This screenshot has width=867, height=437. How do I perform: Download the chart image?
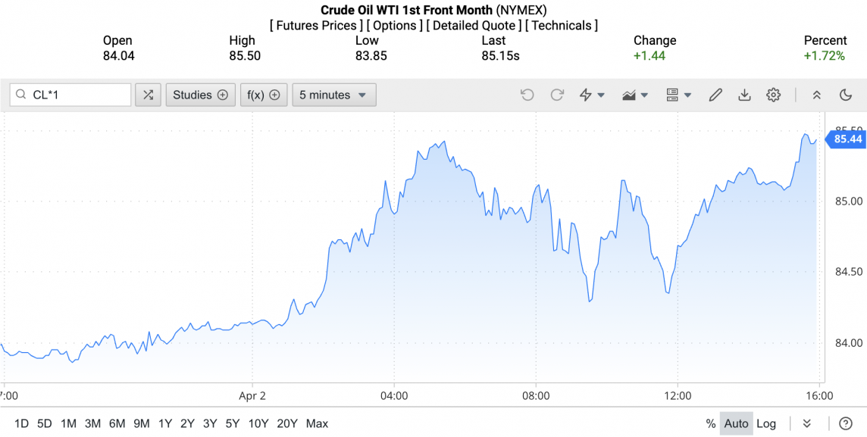coord(744,95)
